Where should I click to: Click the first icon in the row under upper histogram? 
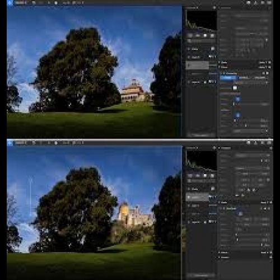click(x=190, y=35)
